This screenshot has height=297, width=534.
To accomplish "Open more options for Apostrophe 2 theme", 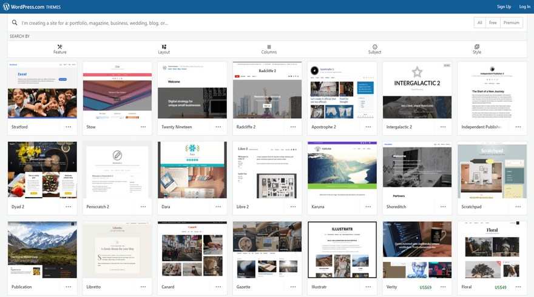I will click(x=368, y=127).
